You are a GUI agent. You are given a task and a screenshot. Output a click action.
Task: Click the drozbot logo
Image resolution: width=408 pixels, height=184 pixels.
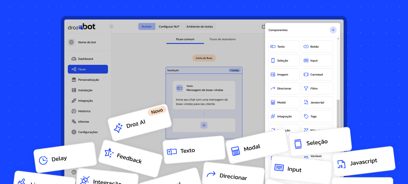(x=82, y=27)
